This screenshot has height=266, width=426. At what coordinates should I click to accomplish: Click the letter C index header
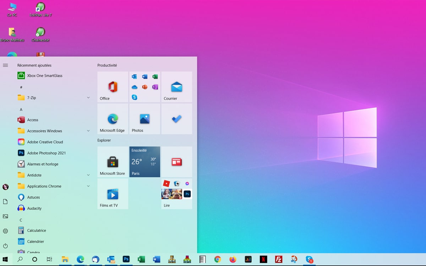pyautogui.click(x=21, y=220)
